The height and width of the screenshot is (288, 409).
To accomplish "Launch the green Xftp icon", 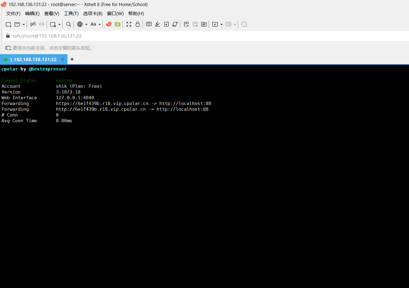I will pos(118,24).
